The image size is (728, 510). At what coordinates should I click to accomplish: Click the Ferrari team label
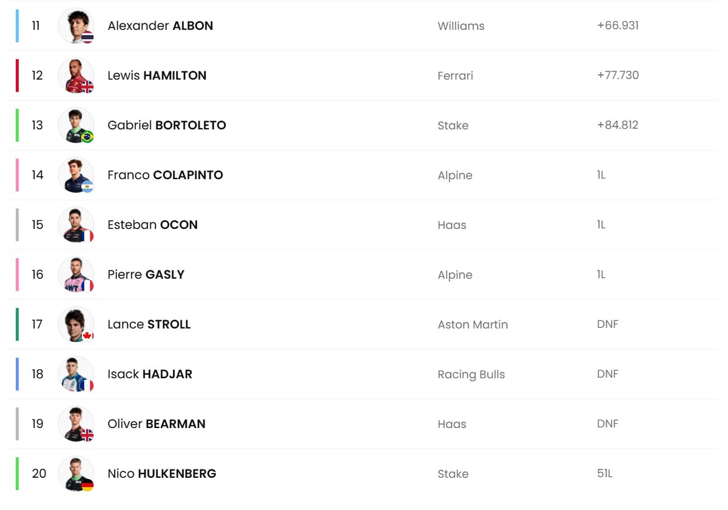[x=455, y=76]
